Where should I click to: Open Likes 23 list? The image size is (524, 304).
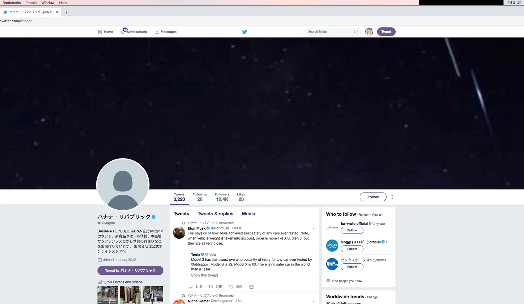tap(241, 197)
